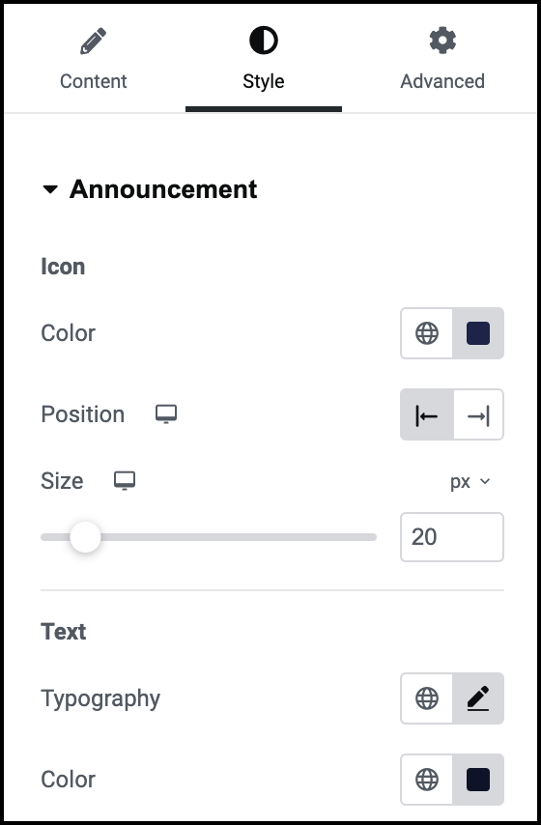This screenshot has height=825, width=541.
Task: Open global fonts globe for Typography
Action: pos(427,698)
